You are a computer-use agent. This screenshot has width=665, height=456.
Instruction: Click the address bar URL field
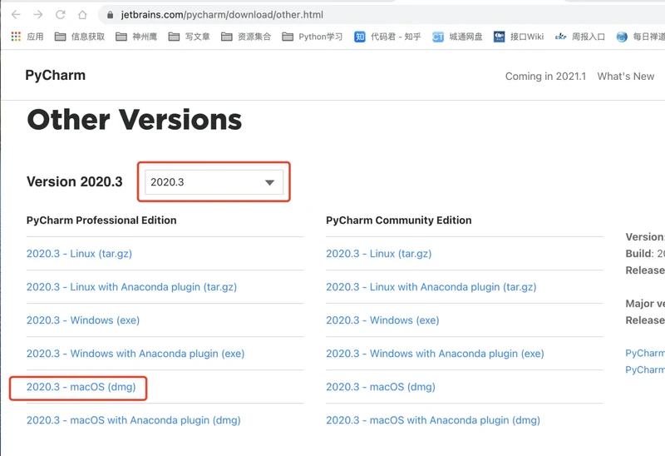click(382, 15)
